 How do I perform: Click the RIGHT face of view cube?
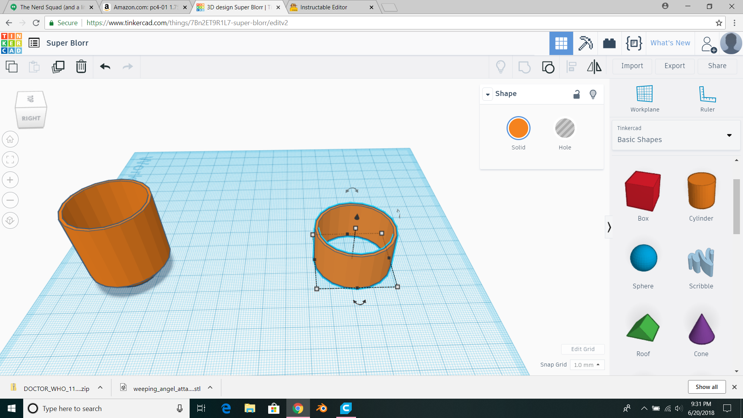coord(31,118)
